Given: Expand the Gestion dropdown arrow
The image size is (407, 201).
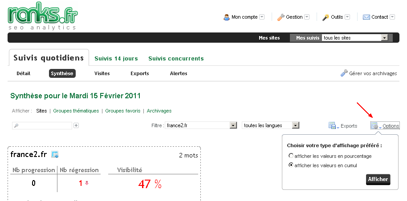Looking at the screenshot, I should point(307,17).
